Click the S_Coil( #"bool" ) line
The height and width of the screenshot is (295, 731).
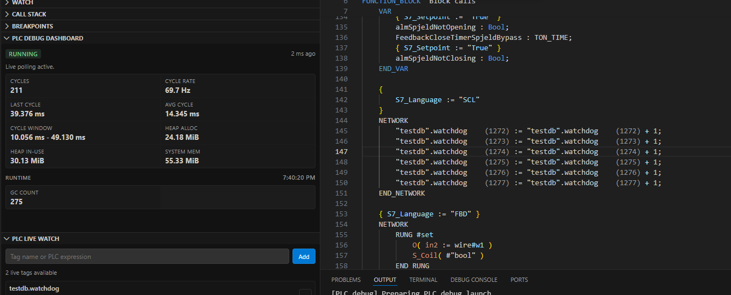[x=448, y=256]
